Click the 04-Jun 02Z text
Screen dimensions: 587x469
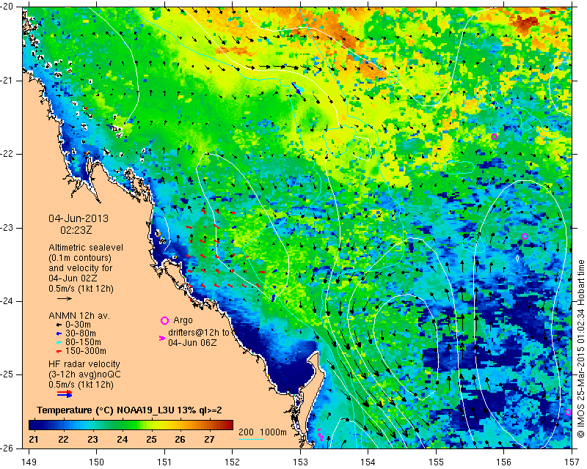[71, 278]
